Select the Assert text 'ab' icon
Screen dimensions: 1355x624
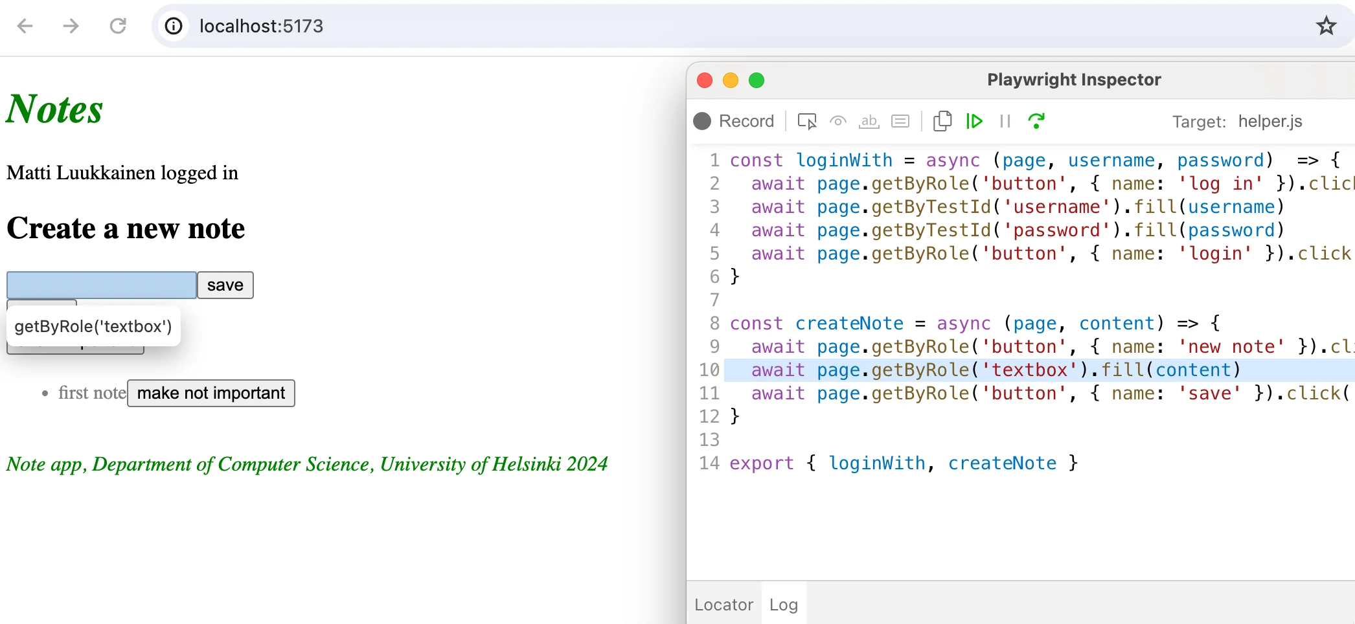coord(869,121)
